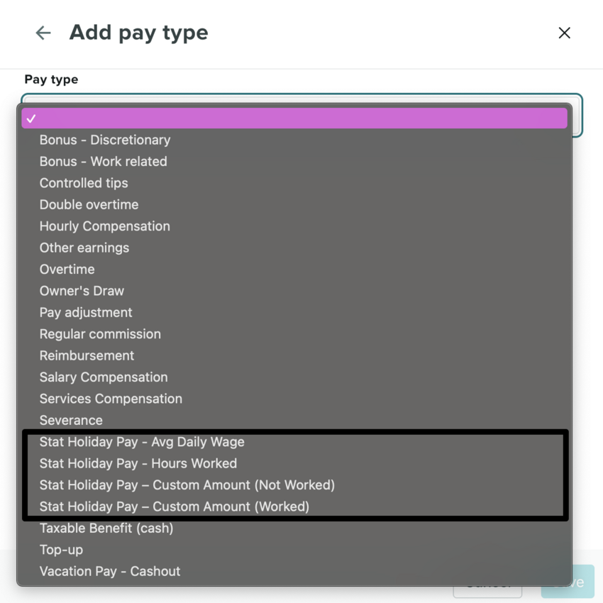Close the Add pay type dialog
This screenshot has width=603, height=603.
point(564,33)
